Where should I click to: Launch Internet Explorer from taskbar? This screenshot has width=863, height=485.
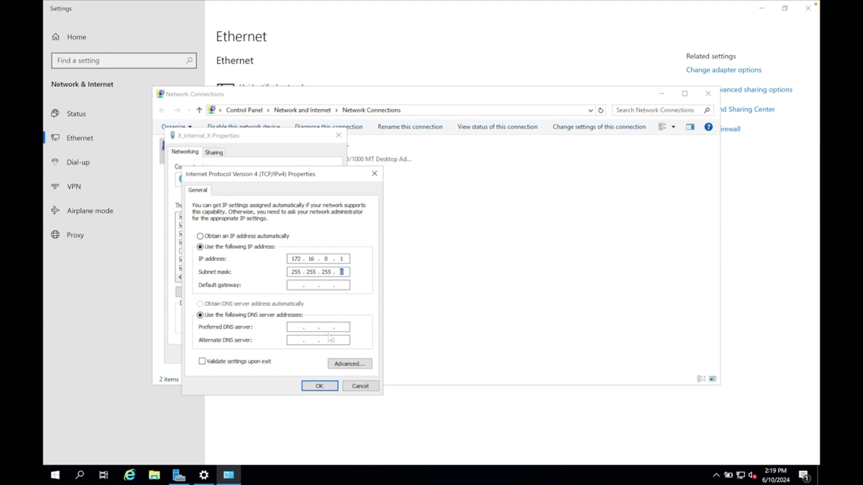tap(129, 475)
